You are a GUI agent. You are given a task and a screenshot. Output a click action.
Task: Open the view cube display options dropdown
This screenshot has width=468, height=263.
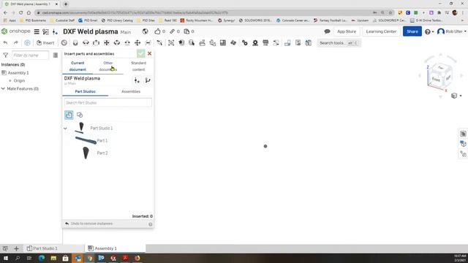pyautogui.click(x=456, y=96)
